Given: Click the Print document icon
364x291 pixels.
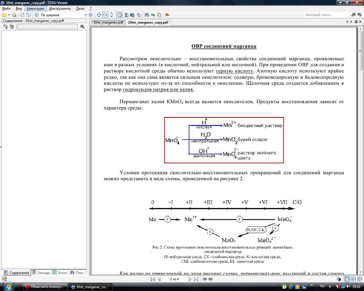Looking at the screenshot, I should pos(14,15).
